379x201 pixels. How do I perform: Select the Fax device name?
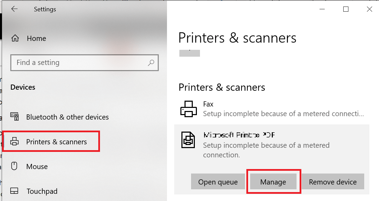click(208, 104)
